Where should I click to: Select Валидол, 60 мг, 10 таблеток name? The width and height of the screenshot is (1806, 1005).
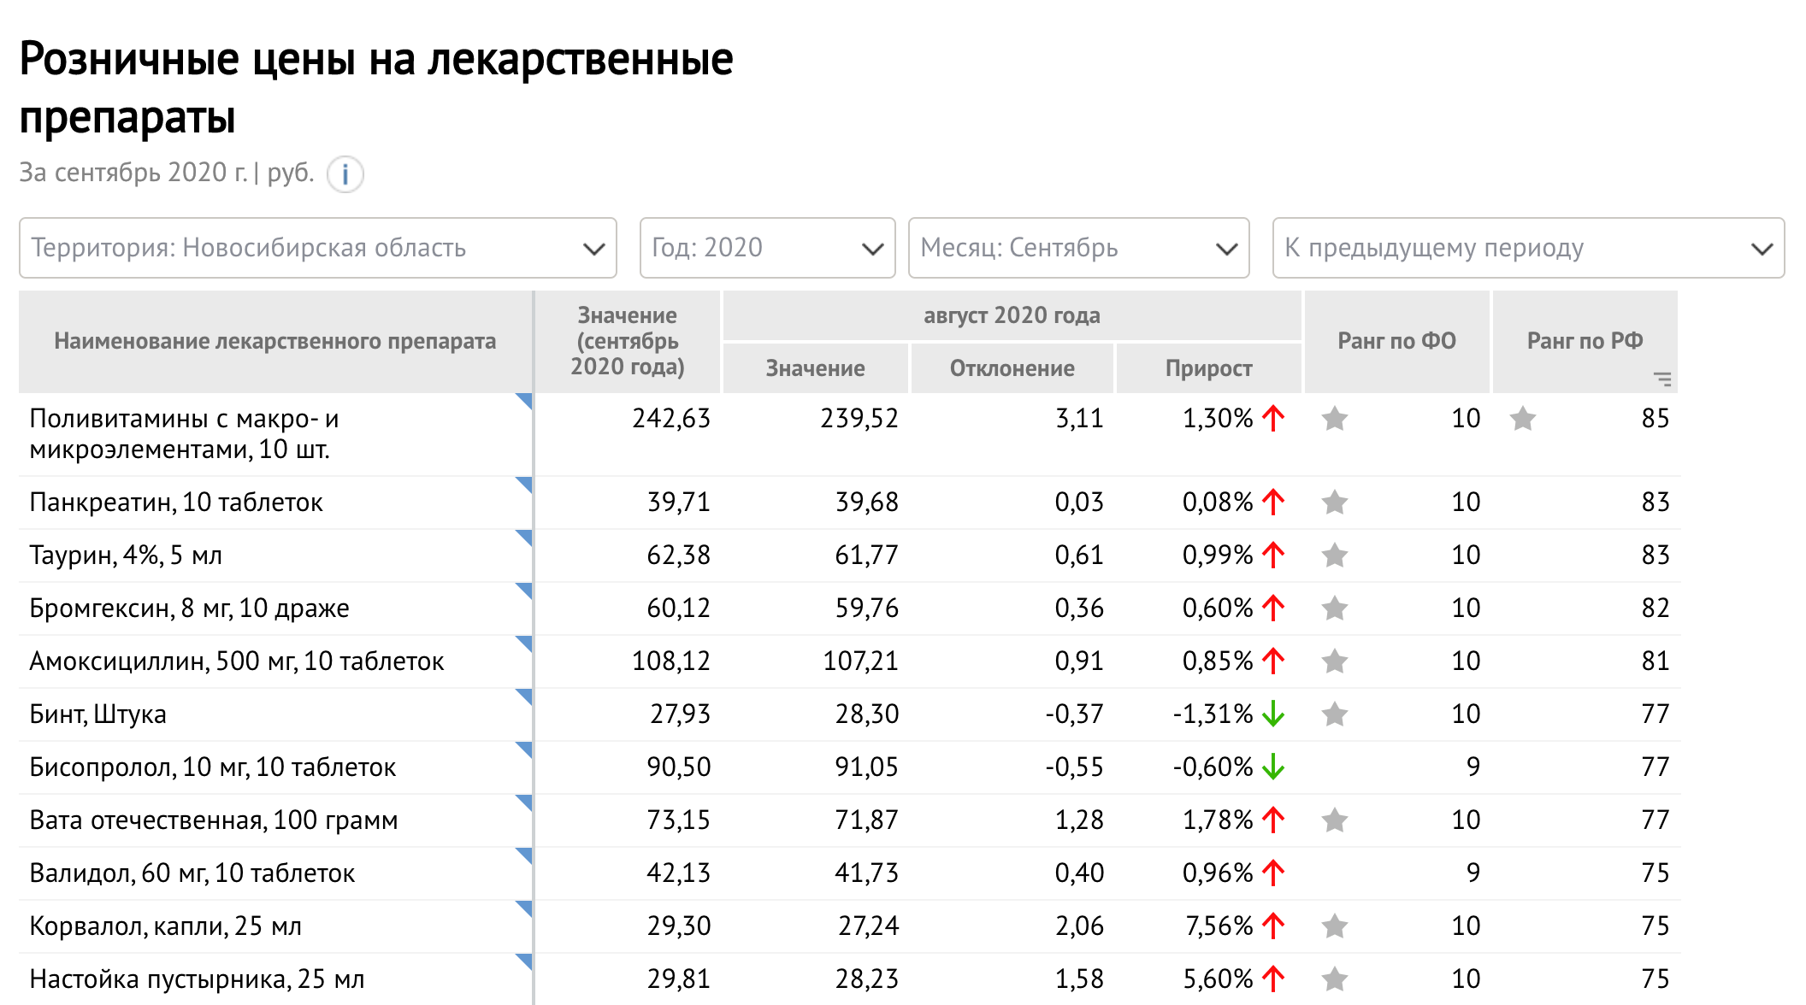[192, 873]
